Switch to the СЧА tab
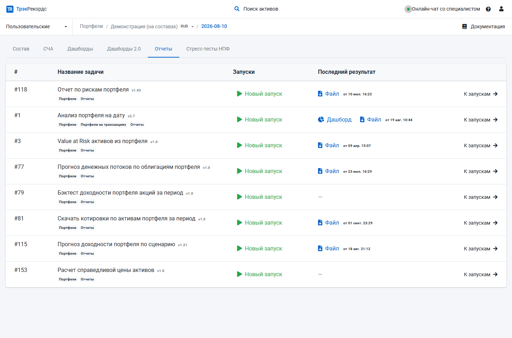512x338 pixels. coord(48,49)
